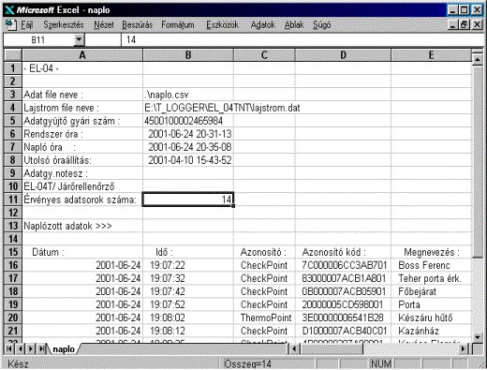Click the vertical scrollbar thumb
This screenshot has height=370, width=487.
click(x=478, y=161)
